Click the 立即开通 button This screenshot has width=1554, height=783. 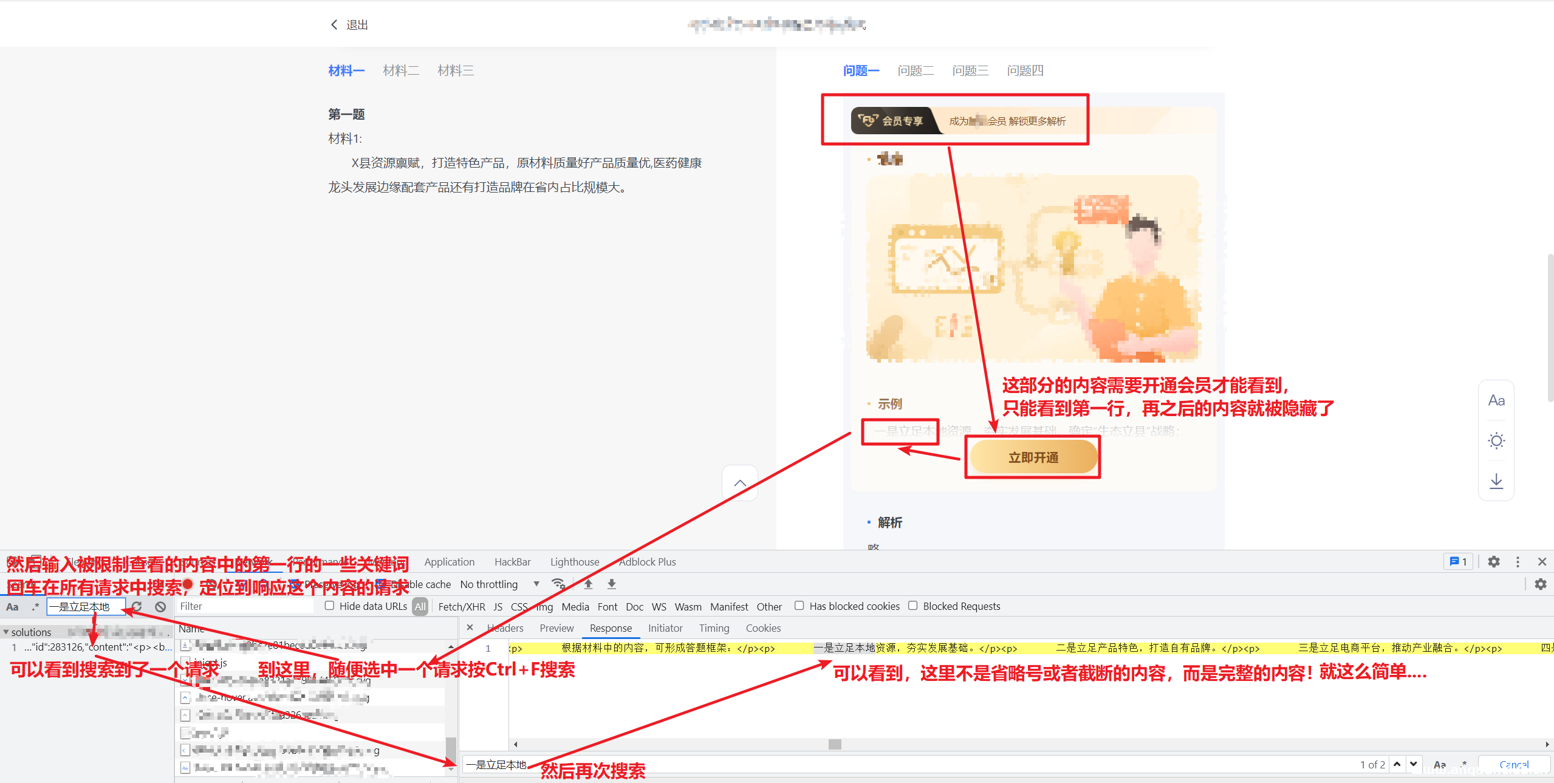click(1032, 457)
